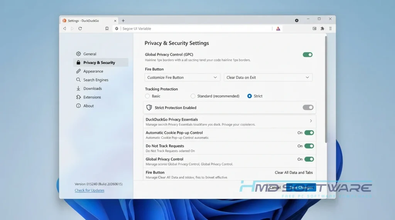Click the Privacy & Security Settings heading
Viewport: 395px width, 220px height.
177,43
